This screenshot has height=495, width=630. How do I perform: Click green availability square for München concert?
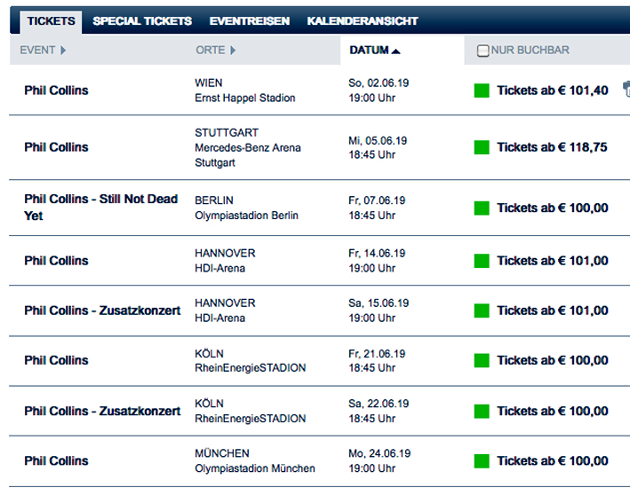coord(482,461)
